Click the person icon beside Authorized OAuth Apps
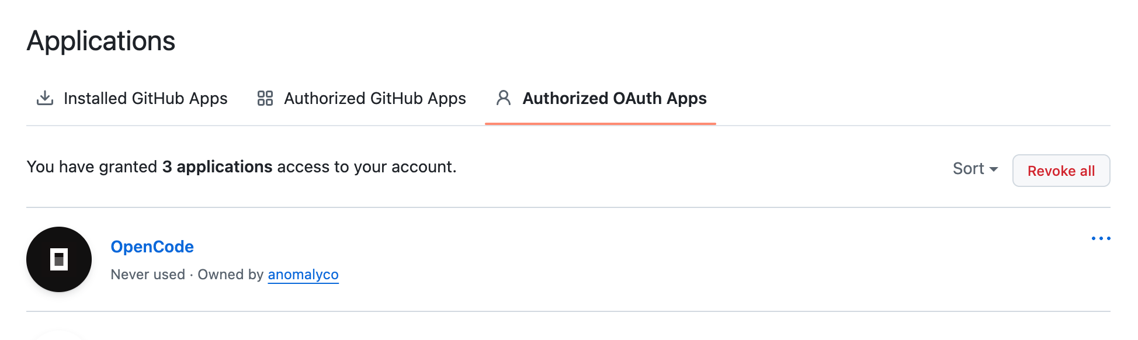Viewport: 1138px width, 340px height. [504, 98]
